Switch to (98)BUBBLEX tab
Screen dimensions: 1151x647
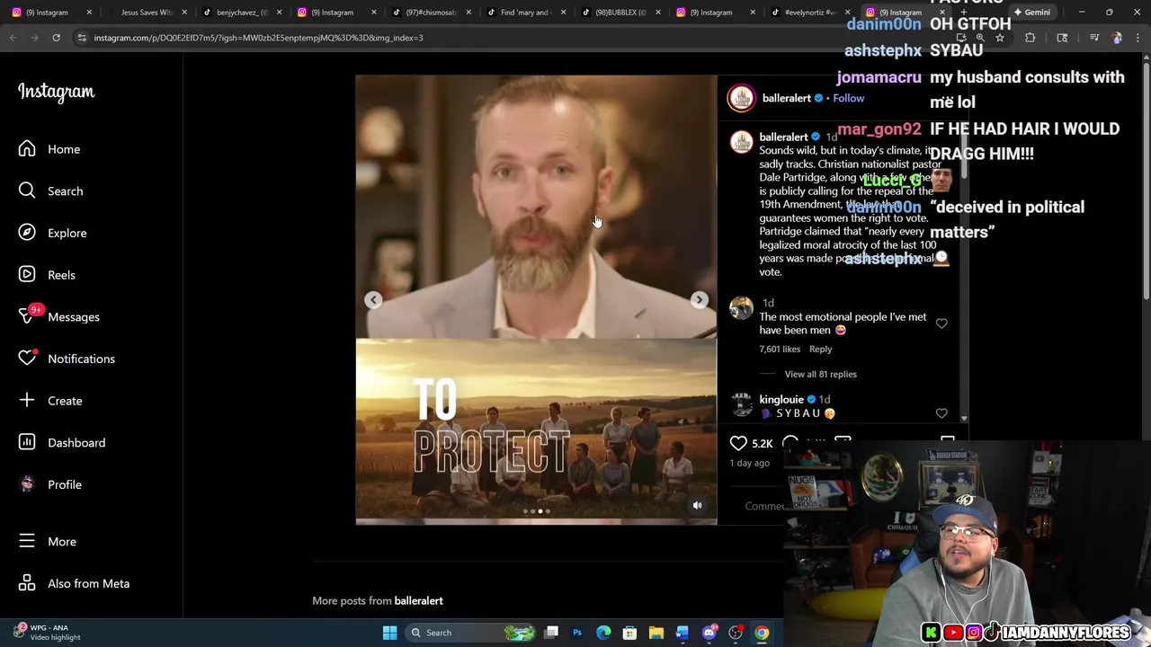coord(615,13)
